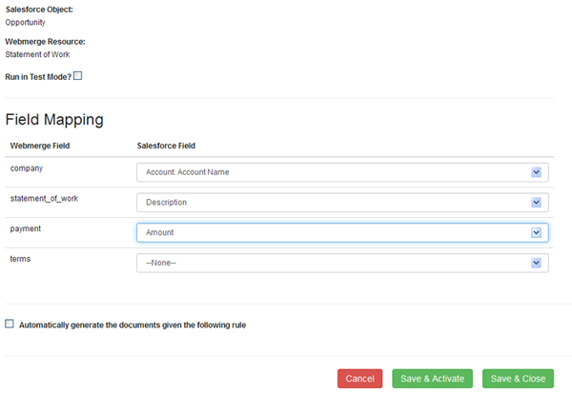Click the statement_of_work field label
Screen dimensions: 572x394
click(x=44, y=199)
